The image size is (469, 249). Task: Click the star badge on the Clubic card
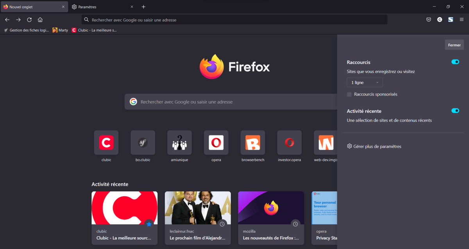(x=149, y=224)
